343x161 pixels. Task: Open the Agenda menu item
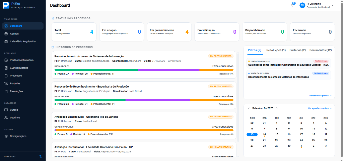[23, 34]
